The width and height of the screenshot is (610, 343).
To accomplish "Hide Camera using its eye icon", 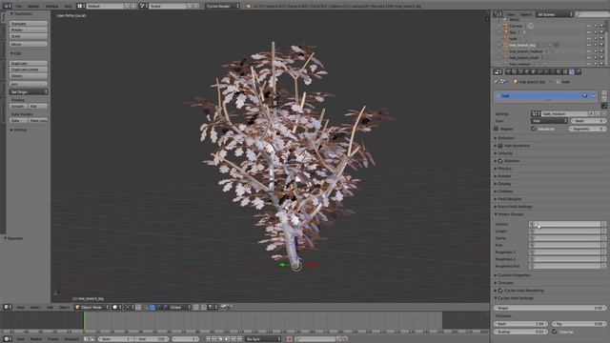I will (589, 26).
